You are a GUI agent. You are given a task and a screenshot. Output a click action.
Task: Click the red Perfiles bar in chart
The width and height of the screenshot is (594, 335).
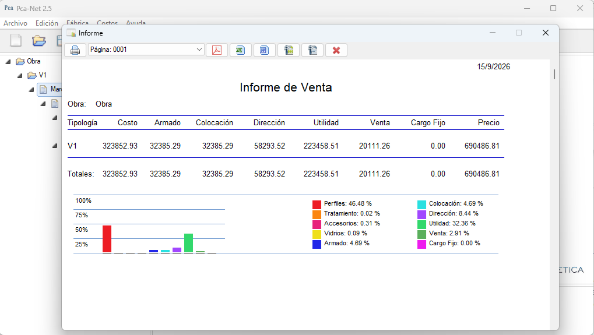tap(107, 239)
